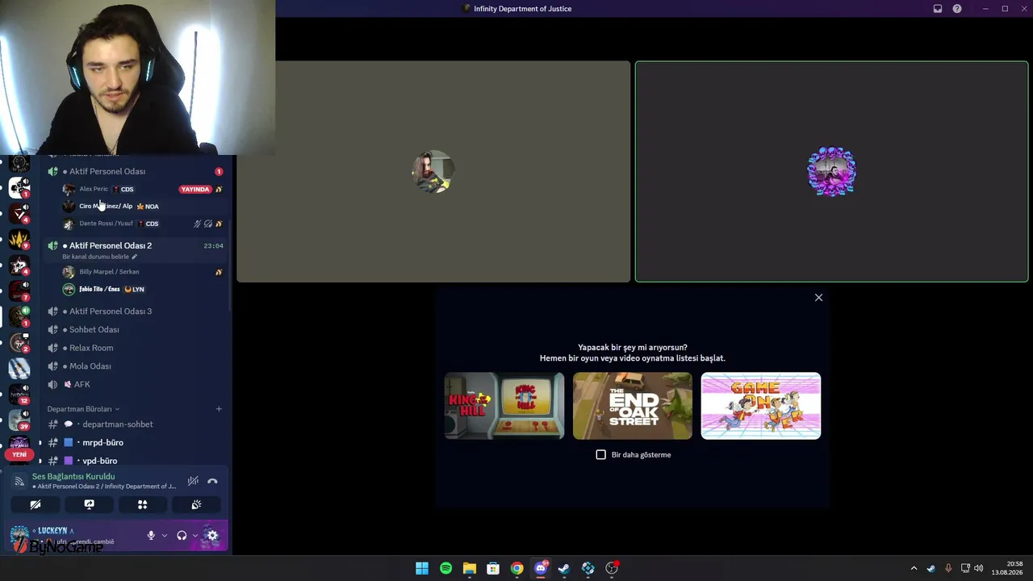The height and width of the screenshot is (581, 1033).
Task: Open the Discord help icon
Action: 957,9
